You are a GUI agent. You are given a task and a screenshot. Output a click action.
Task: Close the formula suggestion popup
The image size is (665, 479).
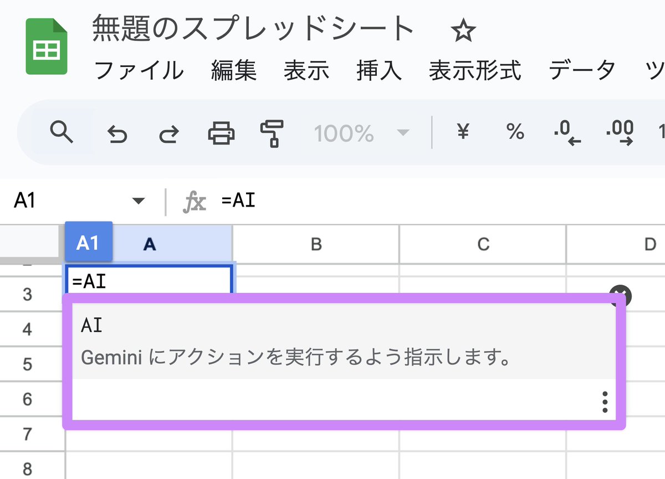[x=620, y=295]
